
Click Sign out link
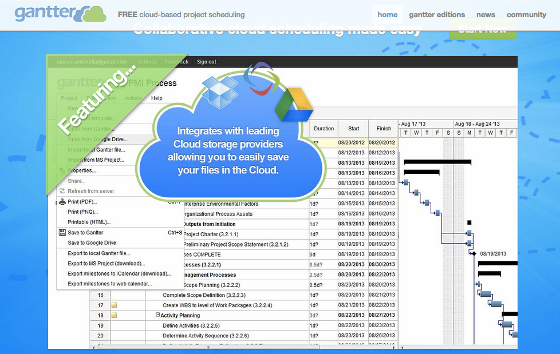coord(207,62)
